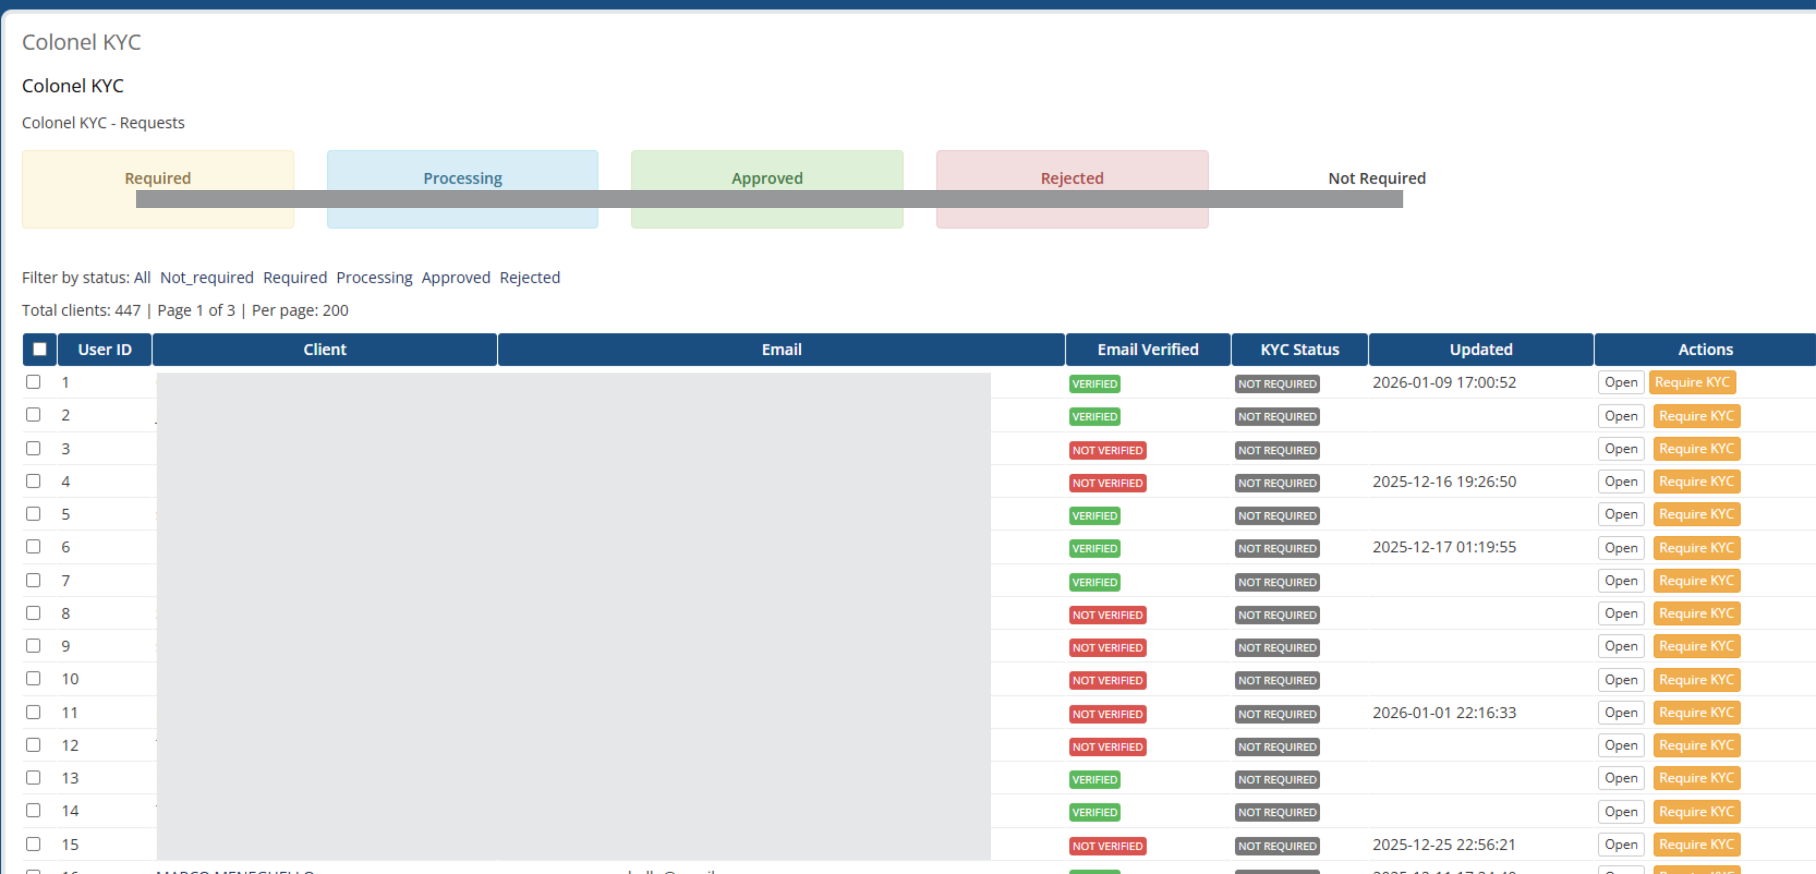
Task: Open the blue Processing summary card
Action: 462,178
